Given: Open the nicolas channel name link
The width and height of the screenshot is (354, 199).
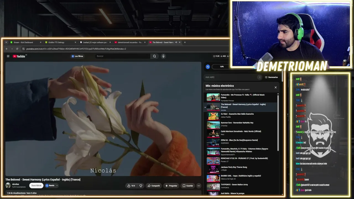Looking at the screenshot, I should 15,184.
